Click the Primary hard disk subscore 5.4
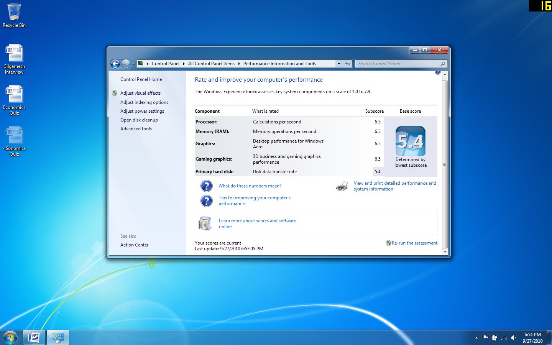552x345 pixels. (378, 172)
